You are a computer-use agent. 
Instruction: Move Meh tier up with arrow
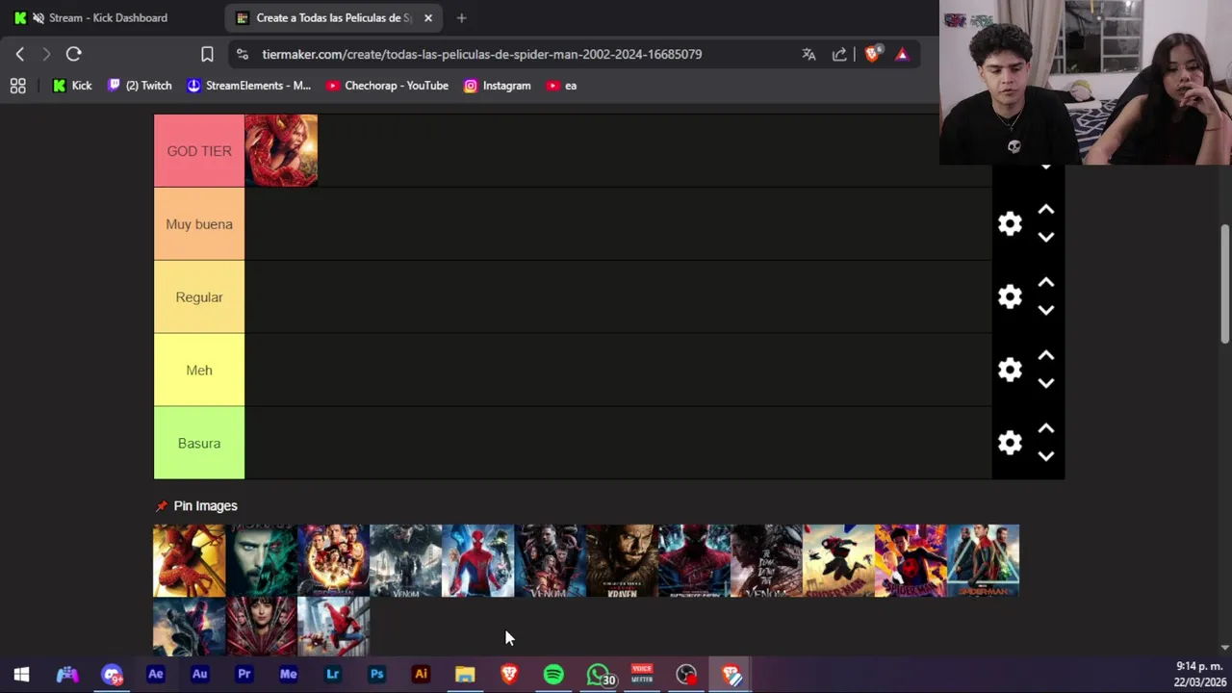(1046, 356)
